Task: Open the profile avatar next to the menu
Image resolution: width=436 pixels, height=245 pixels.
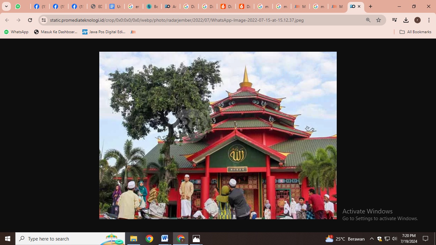Action: (x=417, y=20)
